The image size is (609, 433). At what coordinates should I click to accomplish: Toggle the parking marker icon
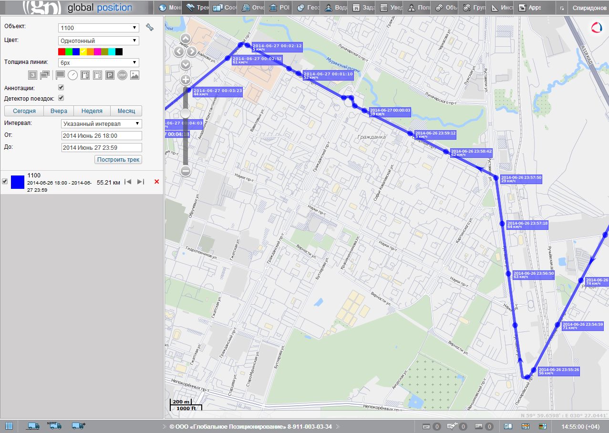point(110,75)
